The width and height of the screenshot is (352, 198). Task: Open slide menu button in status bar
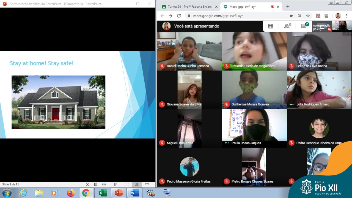click(x=96, y=185)
